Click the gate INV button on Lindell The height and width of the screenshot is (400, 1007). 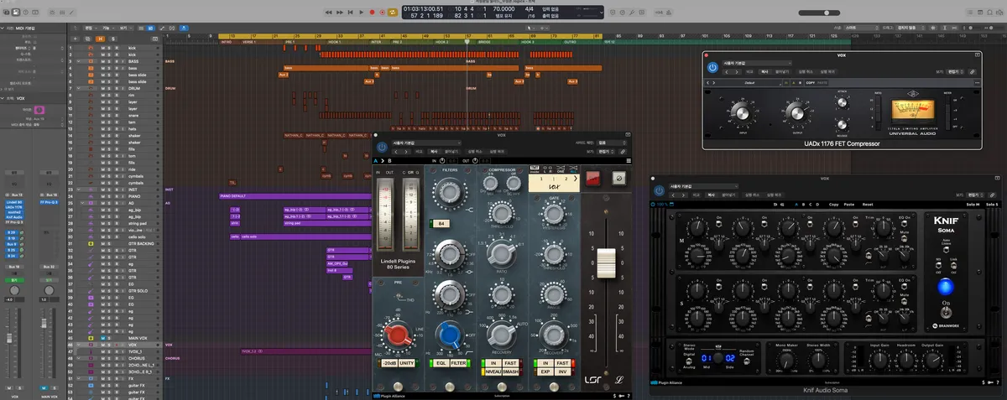[x=562, y=371]
